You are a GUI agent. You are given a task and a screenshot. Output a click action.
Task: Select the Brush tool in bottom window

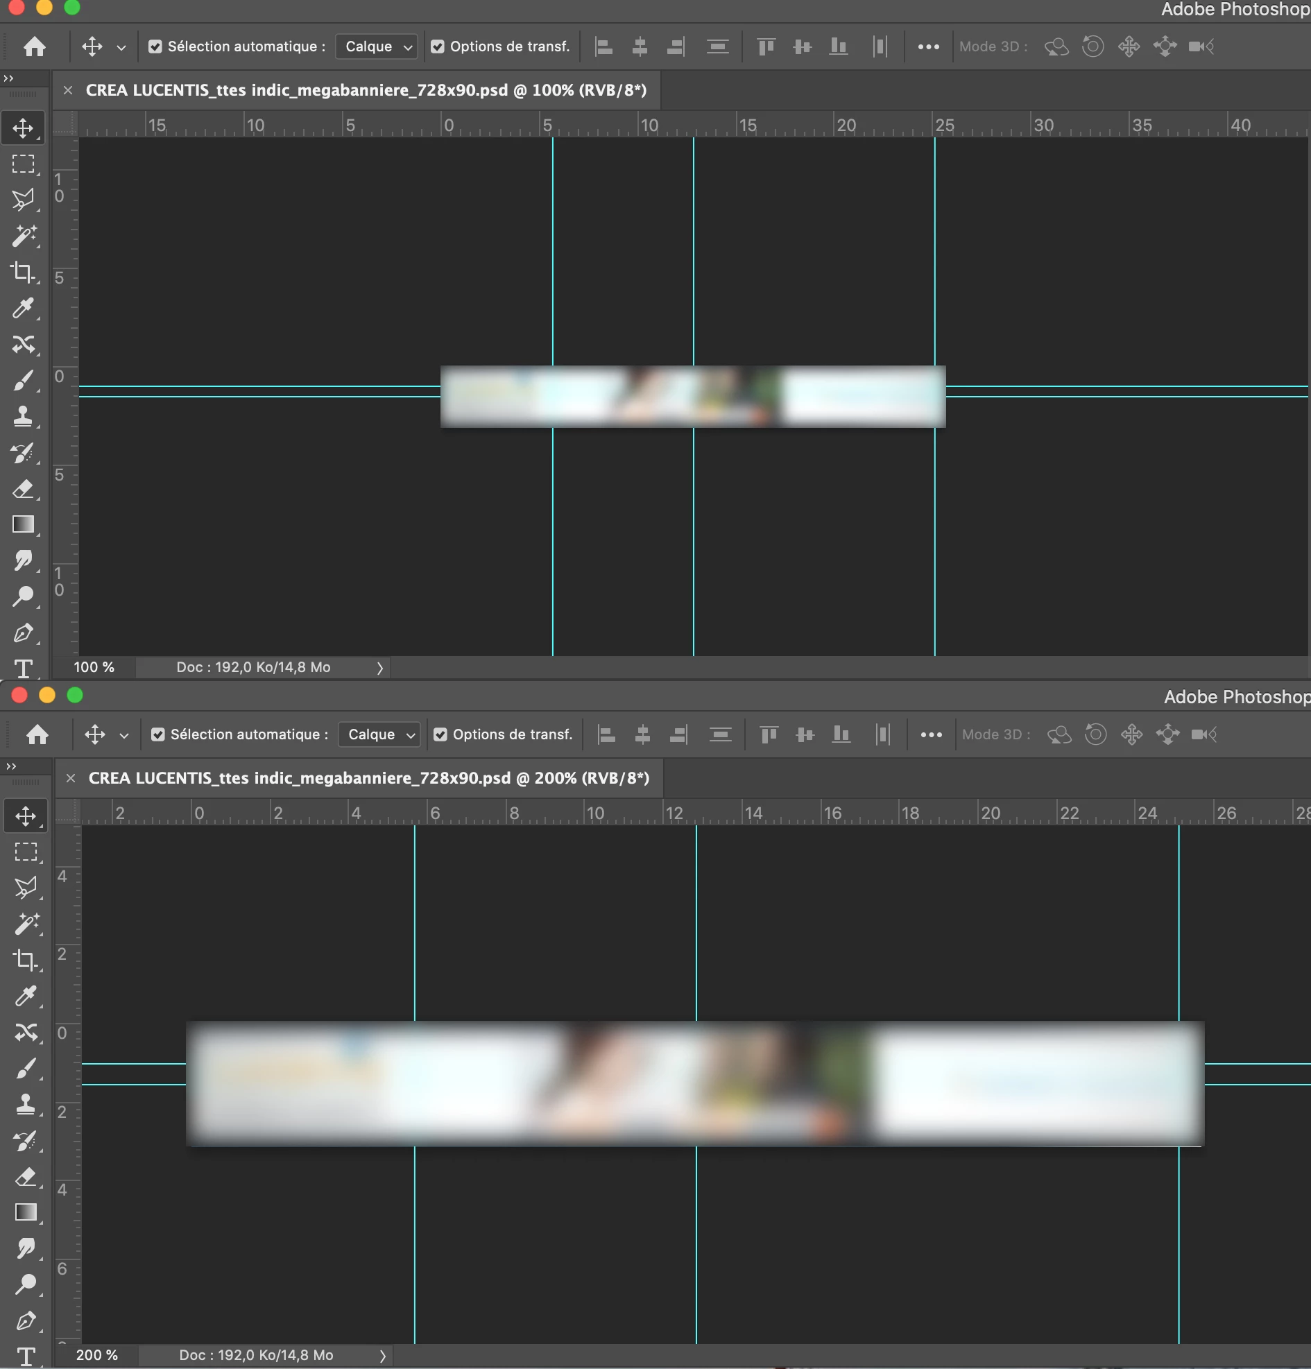(26, 1069)
